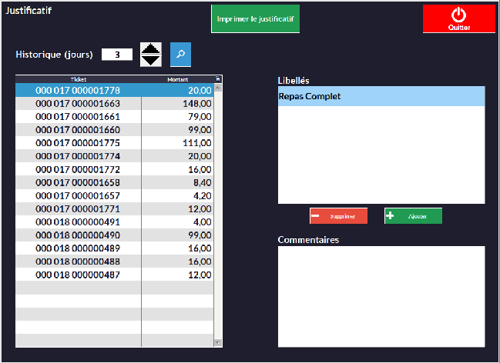
Task: Select ticket 000 017 000001658 row
Action: (78, 183)
